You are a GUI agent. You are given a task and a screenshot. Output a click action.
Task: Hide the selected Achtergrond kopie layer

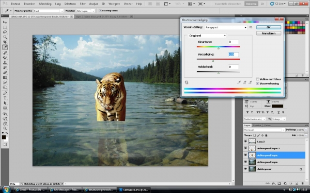[245, 155]
